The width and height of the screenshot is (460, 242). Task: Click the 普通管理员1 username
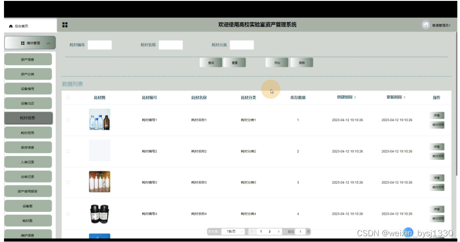pos(441,25)
